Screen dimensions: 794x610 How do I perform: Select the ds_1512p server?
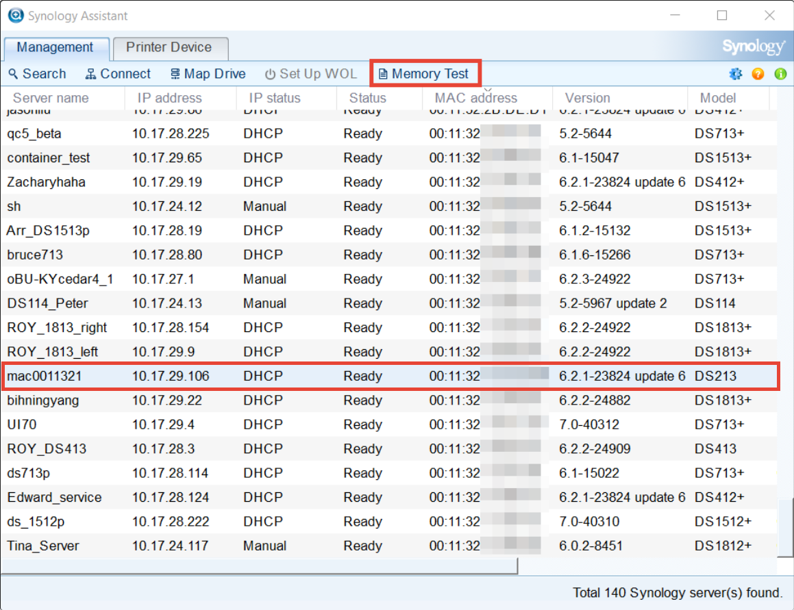click(x=389, y=522)
